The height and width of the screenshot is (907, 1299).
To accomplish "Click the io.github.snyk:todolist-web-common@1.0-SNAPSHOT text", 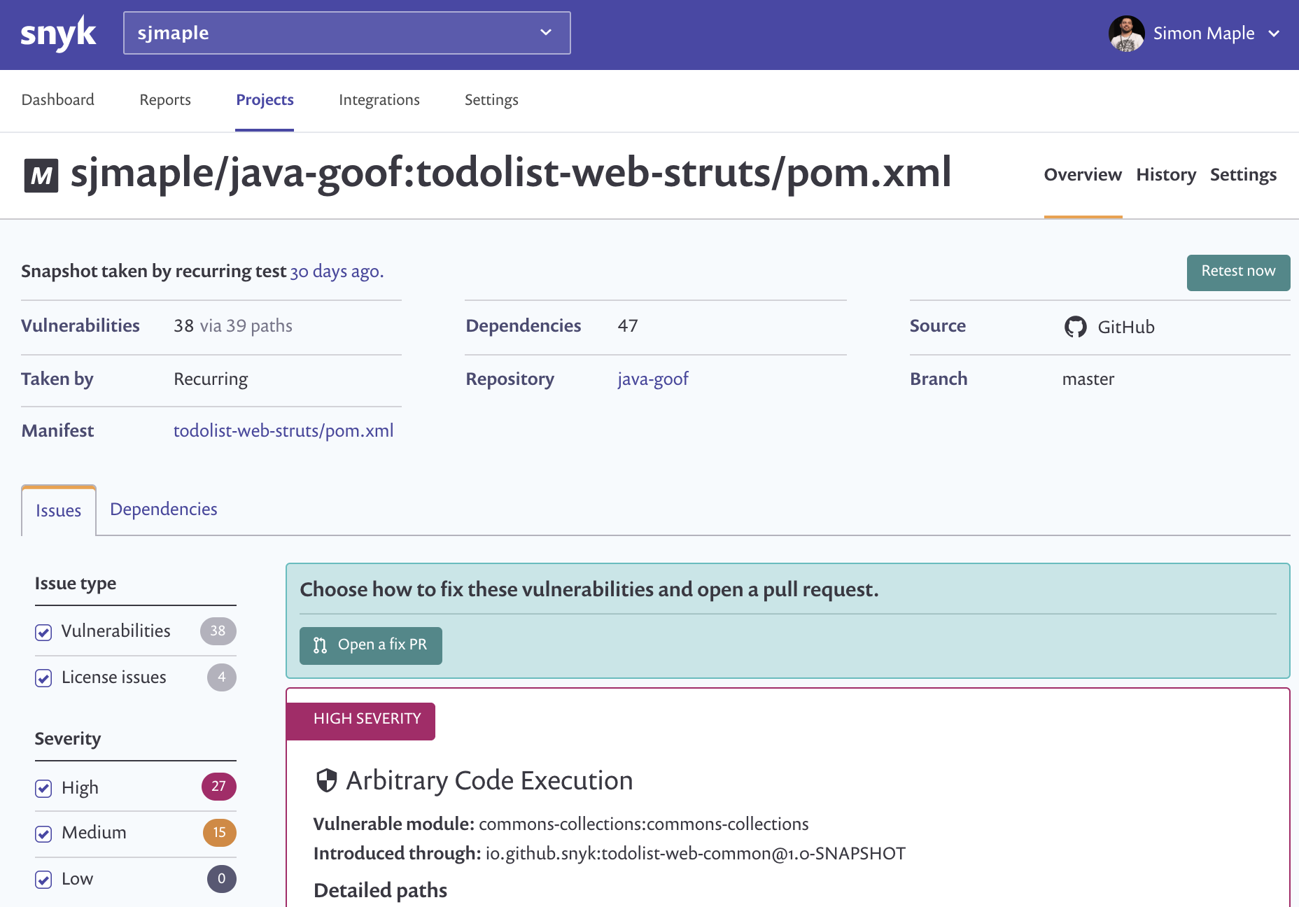I will pos(696,854).
